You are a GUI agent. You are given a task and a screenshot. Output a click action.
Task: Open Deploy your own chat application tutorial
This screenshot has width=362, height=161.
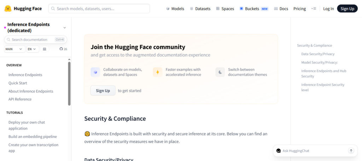(27, 125)
